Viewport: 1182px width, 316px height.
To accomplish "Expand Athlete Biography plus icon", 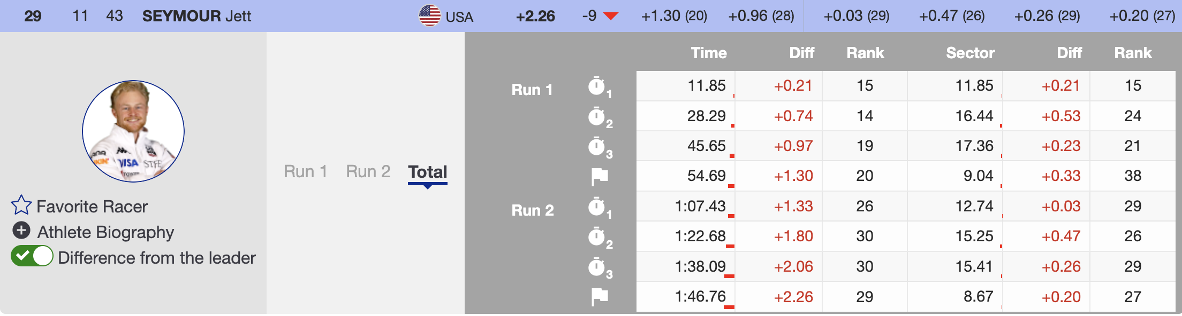I will click(21, 231).
